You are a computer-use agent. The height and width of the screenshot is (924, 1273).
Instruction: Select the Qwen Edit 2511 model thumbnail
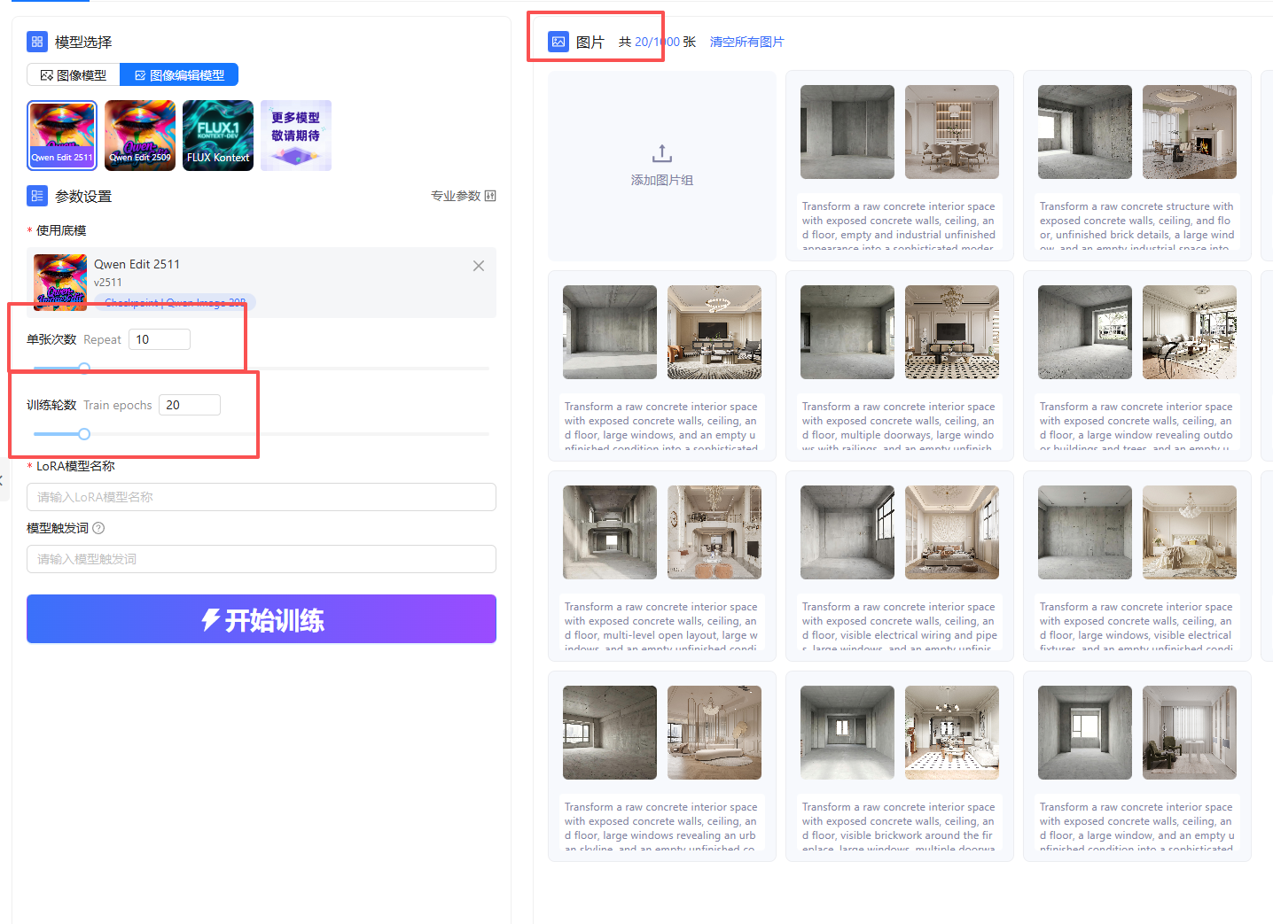(62, 136)
